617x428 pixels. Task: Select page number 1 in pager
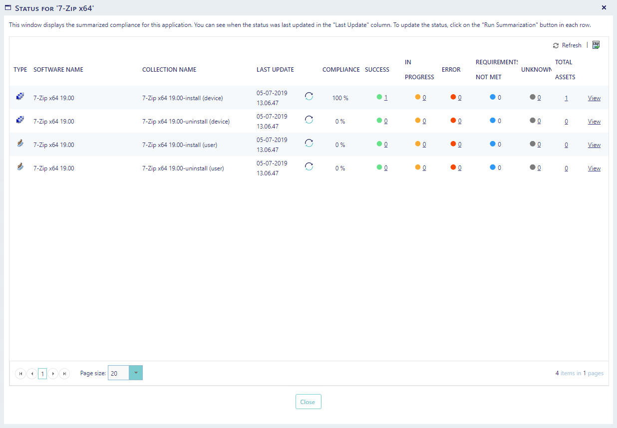[x=42, y=374]
